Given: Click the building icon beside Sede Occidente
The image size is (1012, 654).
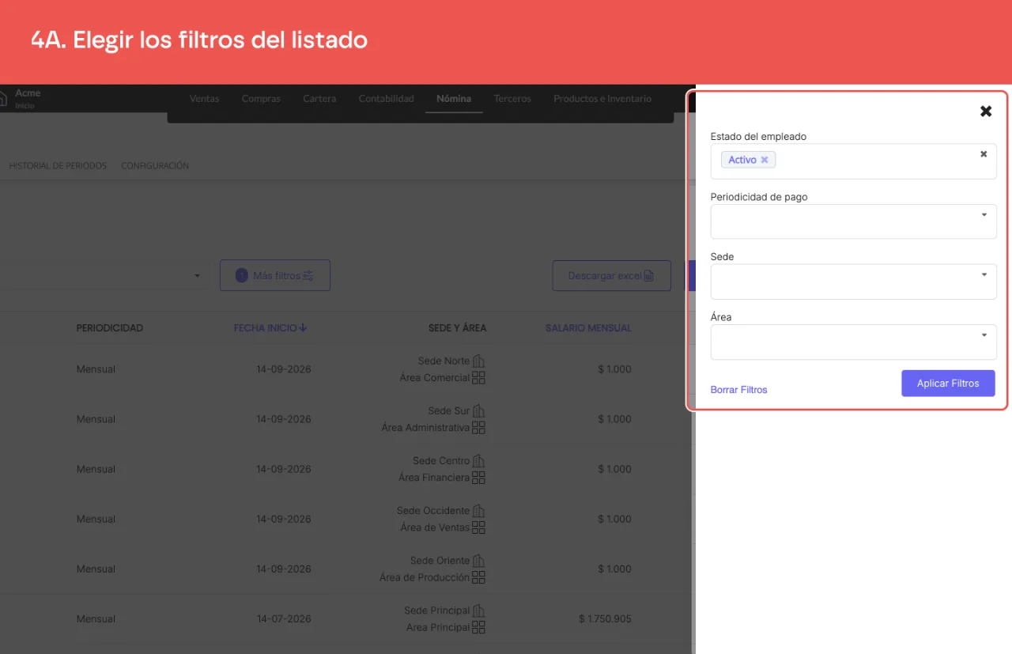Looking at the screenshot, I should 478,511.
